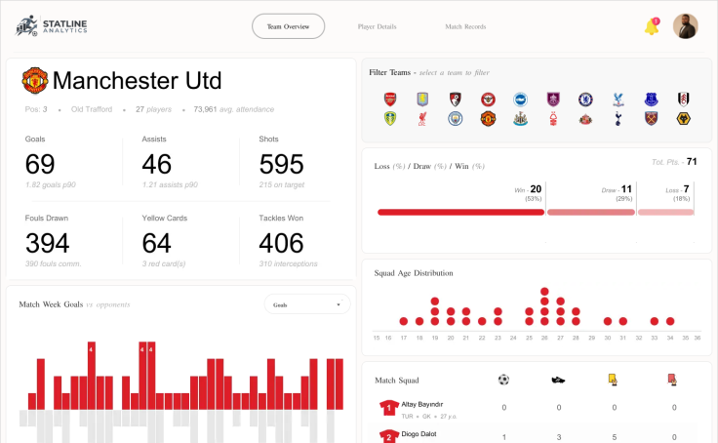Filter by the West Ham crest
Viewport: 718px width, 443px height.
pyautogui.click(x=651, y=119)
